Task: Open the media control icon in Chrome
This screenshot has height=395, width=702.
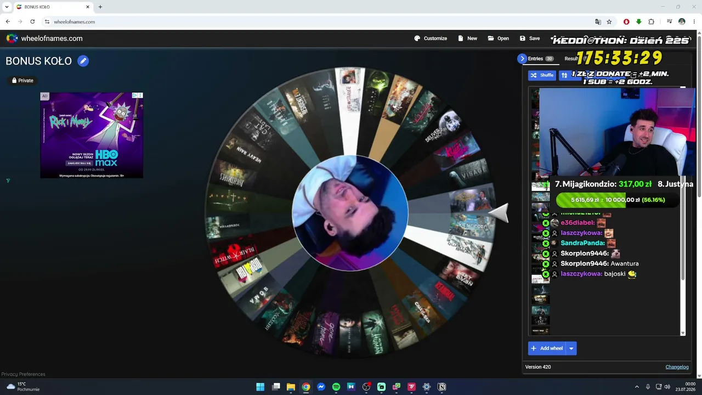Action: (670, 22)
